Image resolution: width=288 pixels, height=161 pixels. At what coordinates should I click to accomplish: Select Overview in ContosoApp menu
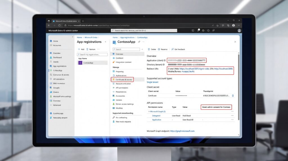coord(127,54)
